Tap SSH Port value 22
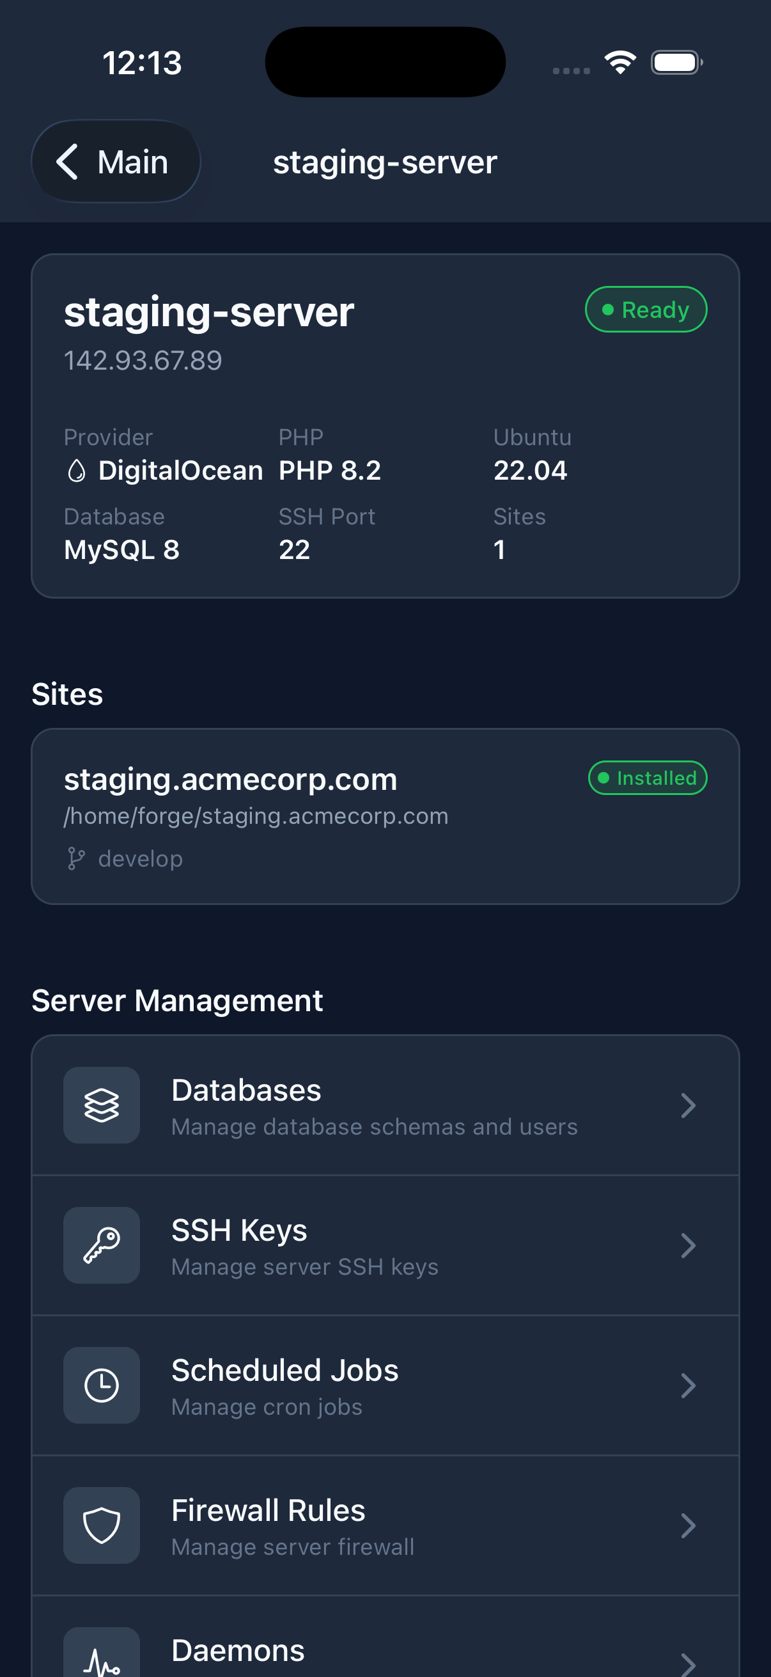This screenshot has width=771, height=1677. pos(294,550)
